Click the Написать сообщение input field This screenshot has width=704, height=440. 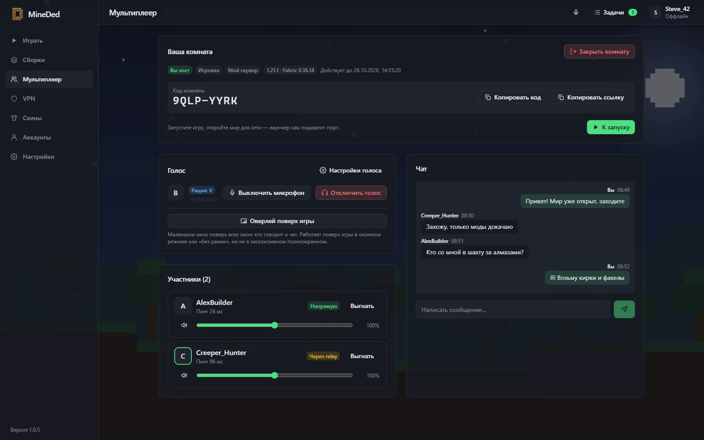[513, 309]
